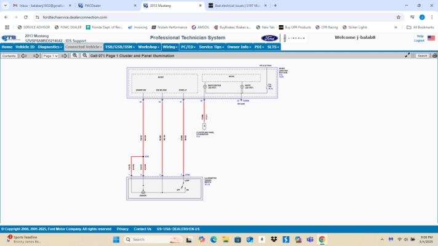
Task: Expand the Service Tips dropdown menu
Action: click(x=212, y=47)
